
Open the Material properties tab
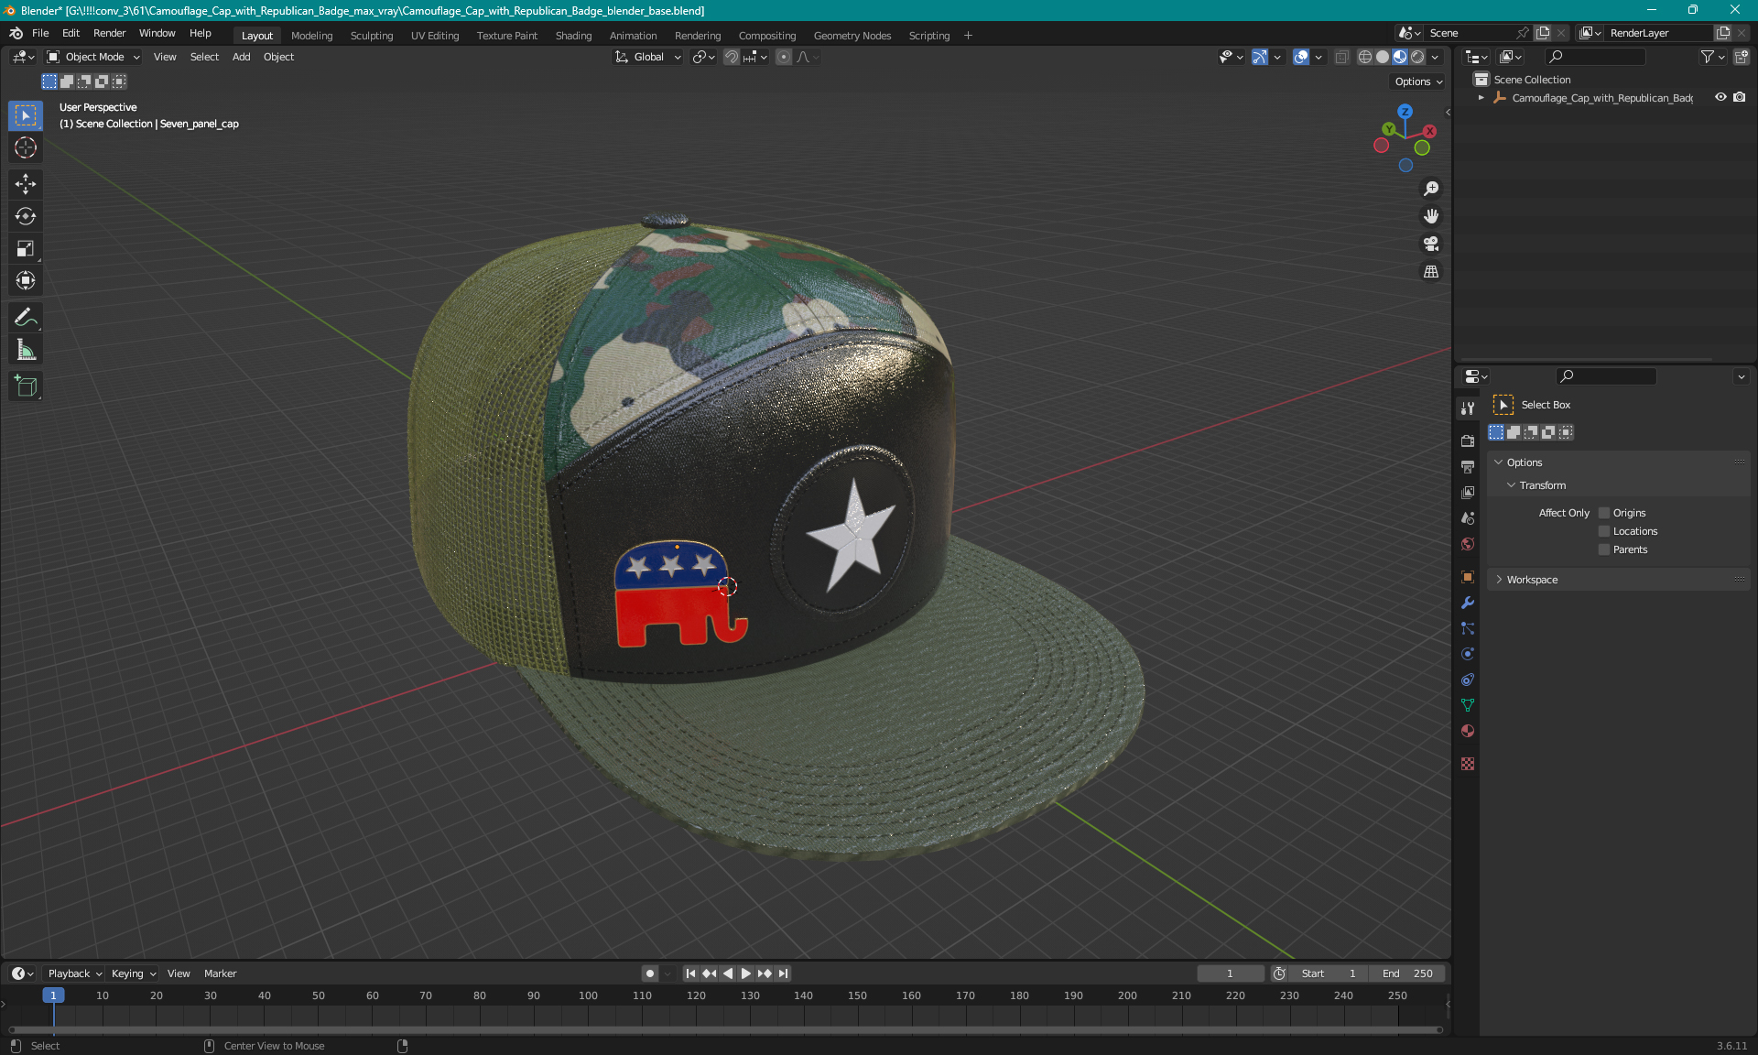1468,731
